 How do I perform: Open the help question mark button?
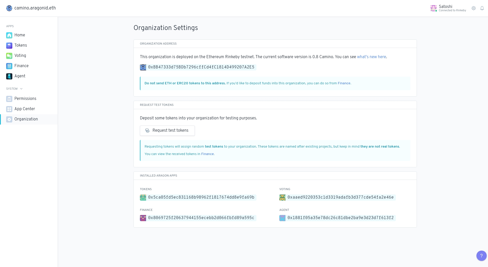[481, 255]
